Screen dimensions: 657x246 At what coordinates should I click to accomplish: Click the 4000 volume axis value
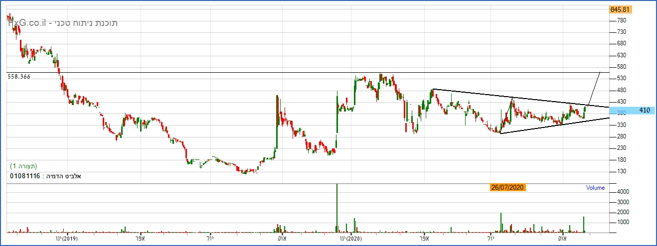click(623, 192)
